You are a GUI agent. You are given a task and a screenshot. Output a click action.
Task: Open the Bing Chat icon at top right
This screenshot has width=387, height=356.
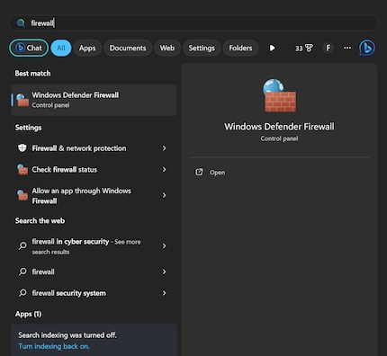367,48
